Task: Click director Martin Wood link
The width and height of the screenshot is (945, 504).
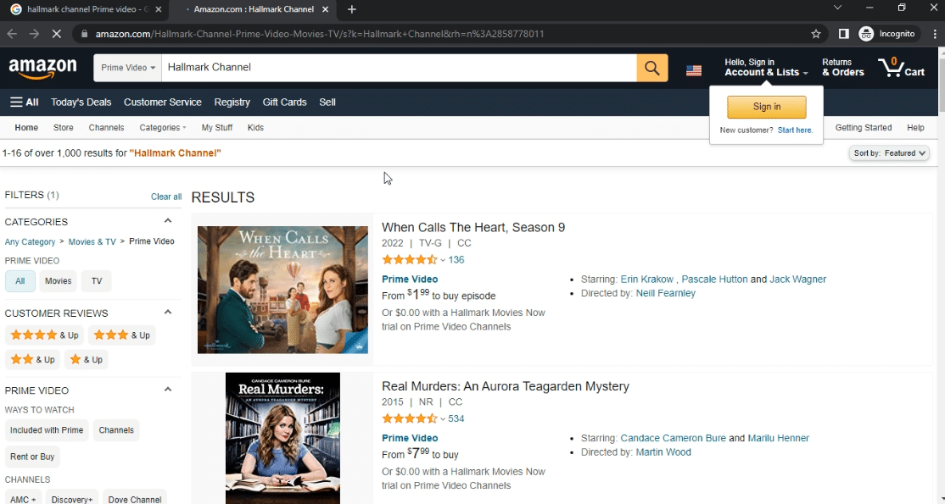Action: (x=663, y=452)
